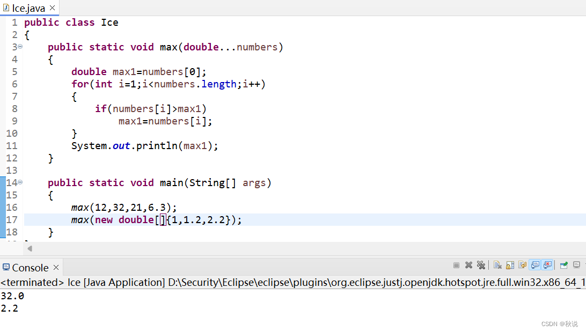This screenshot has height=332, width=586.
Task: Click the 'if(numbers[i]>max1)' condition
Action: pos(151,109)
